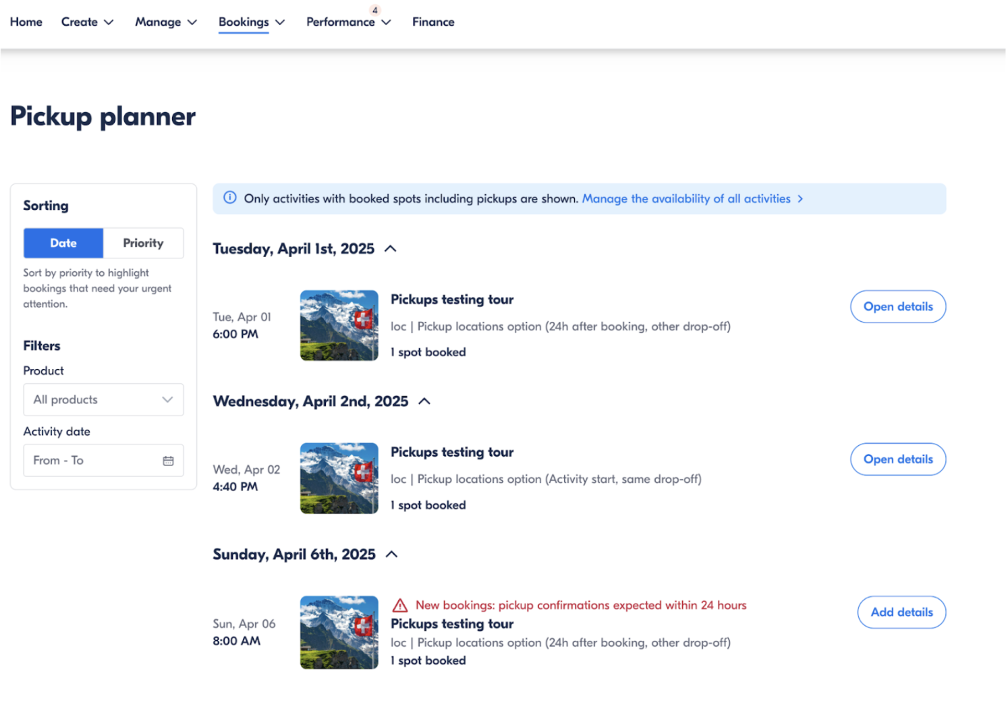
Task: Open the April 1st tour thumbnail image
Action: pos(339,325)
